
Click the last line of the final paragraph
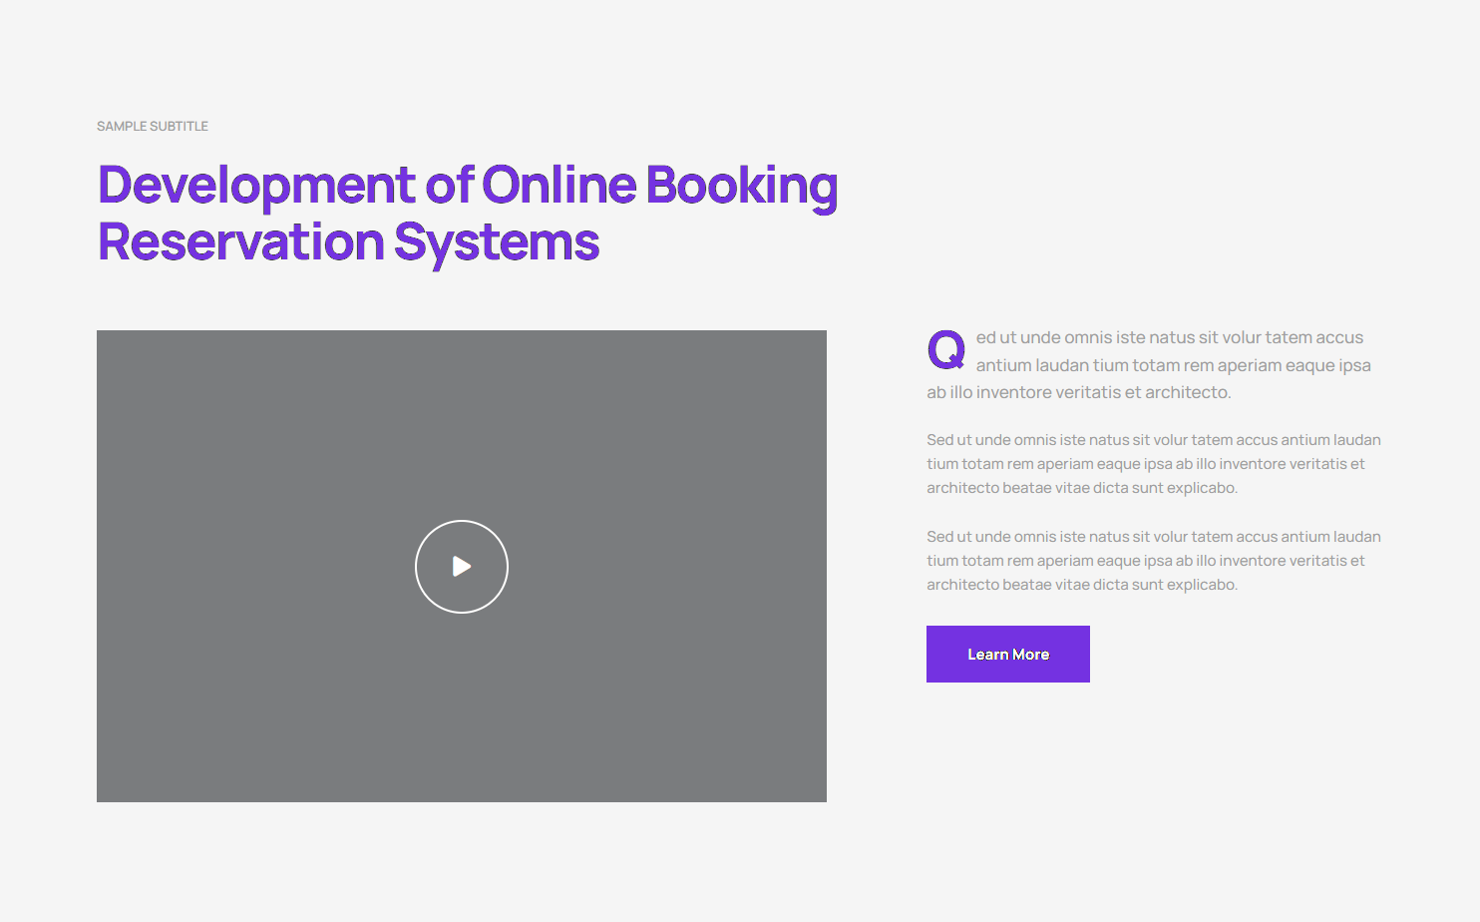1081,585
